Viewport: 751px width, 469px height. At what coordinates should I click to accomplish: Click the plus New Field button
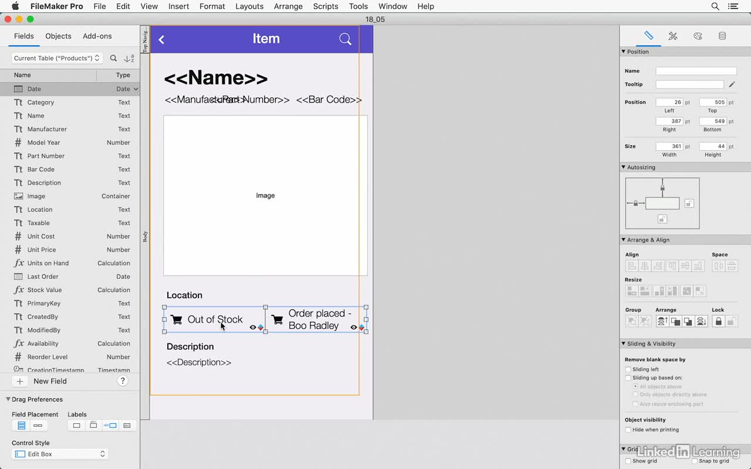(x=19, y=381)
